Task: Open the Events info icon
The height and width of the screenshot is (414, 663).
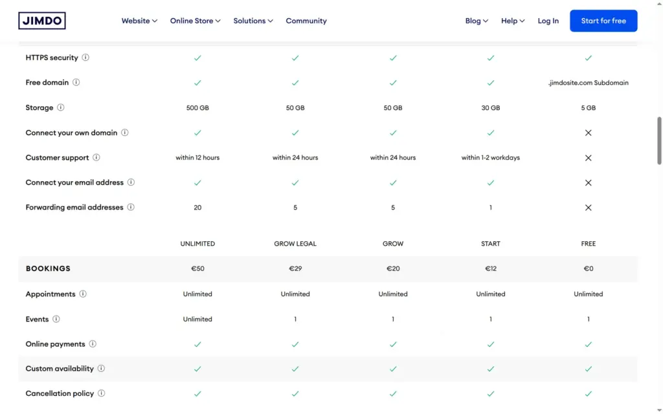Action: [56, 319]
